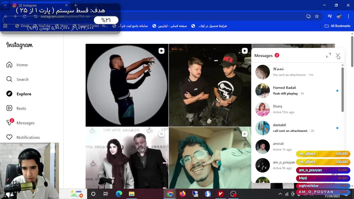Screen dimensions: 354x199
Task: Open File Explorer from taskbar
Action: tap(131, 194)
